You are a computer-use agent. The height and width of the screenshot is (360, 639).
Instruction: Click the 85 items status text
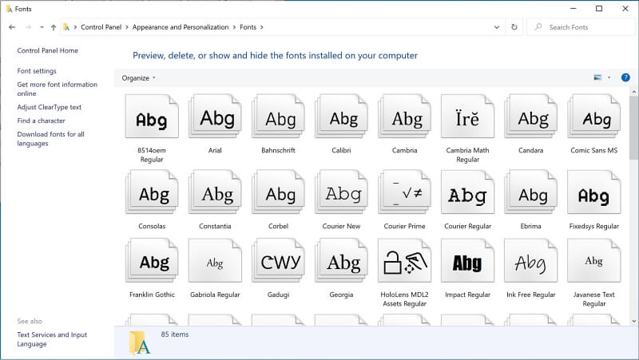point(174,334)
